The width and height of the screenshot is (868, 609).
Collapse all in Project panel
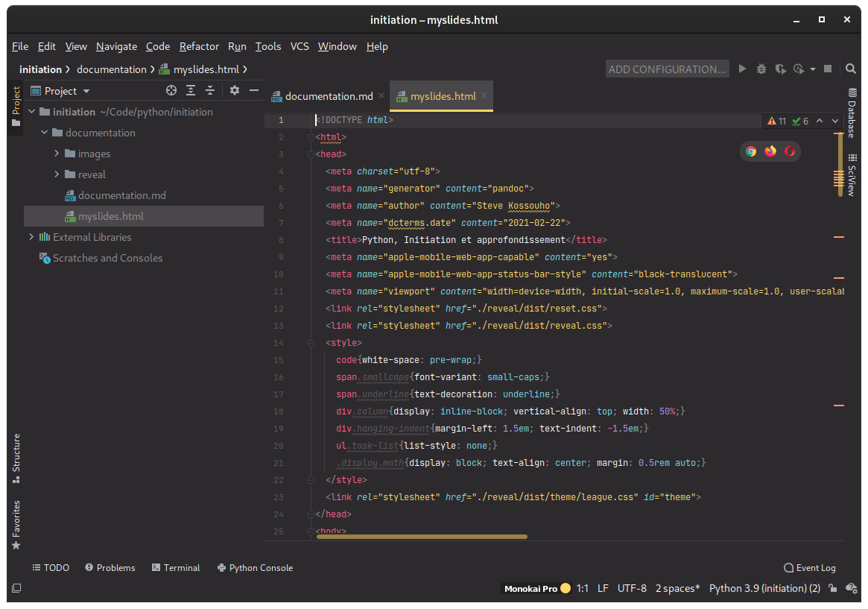[x=210, y=90]
